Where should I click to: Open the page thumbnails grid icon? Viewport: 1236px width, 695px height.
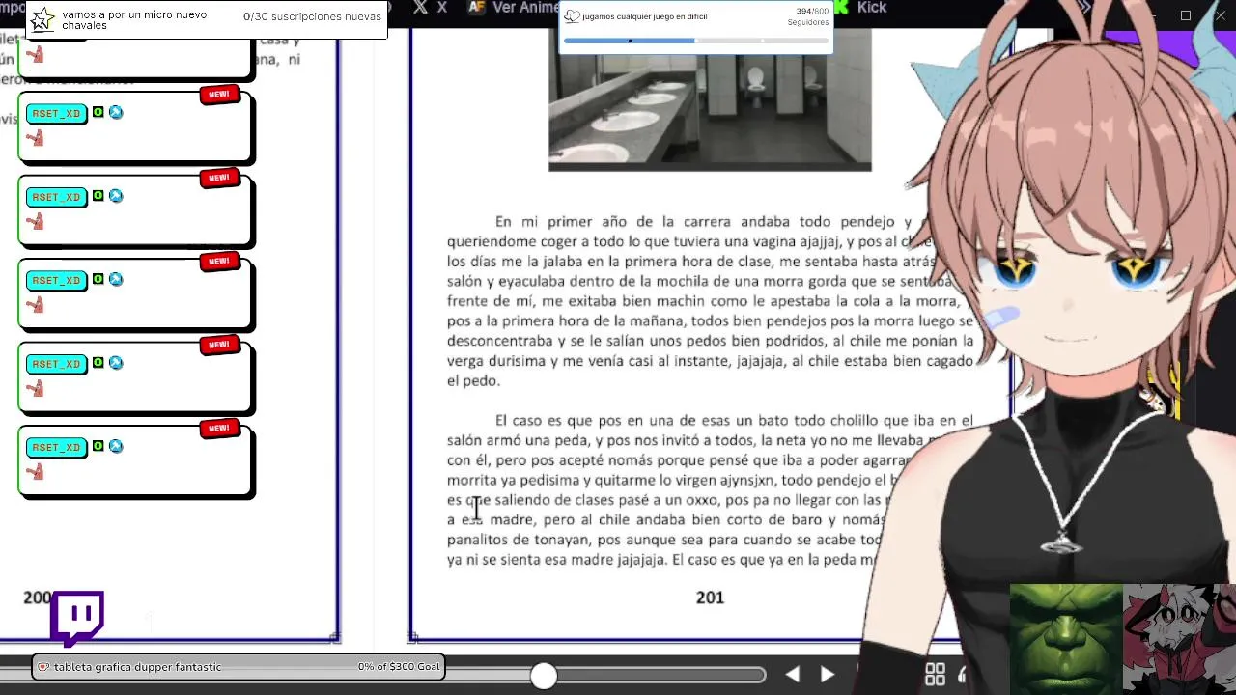tap(935, 675)
